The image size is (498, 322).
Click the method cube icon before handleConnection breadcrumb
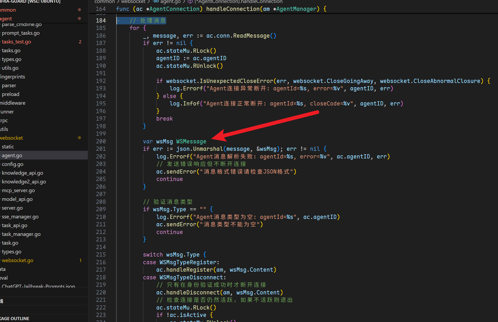190,2
